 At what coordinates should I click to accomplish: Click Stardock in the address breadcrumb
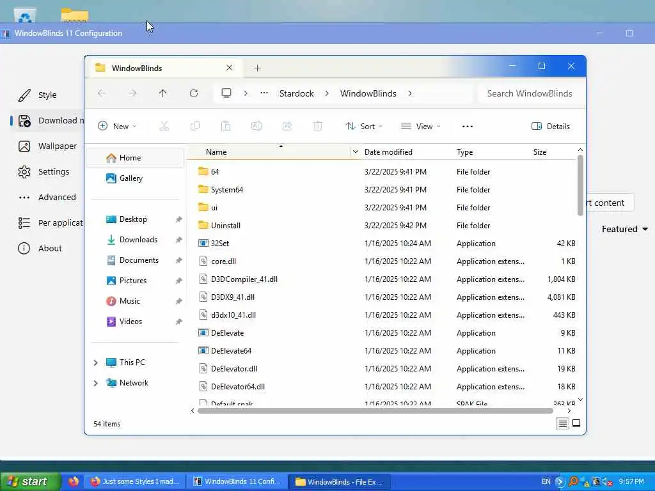tap(296, 93)
